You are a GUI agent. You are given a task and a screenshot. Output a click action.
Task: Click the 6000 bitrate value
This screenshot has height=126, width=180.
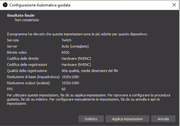(x=65, y=52)
